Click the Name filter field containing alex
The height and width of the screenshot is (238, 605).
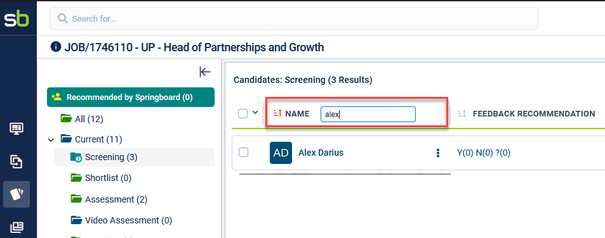pyautogui.click(x=368, y=114)
